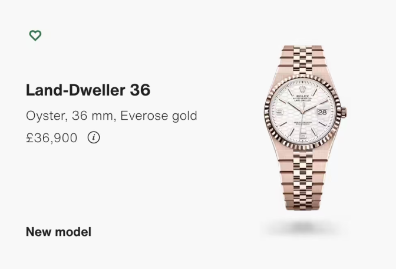The image size is (396, 269).
Task: Select the Oyster, 36 mm, Everose gold description
Action: (x=111, y=116)
